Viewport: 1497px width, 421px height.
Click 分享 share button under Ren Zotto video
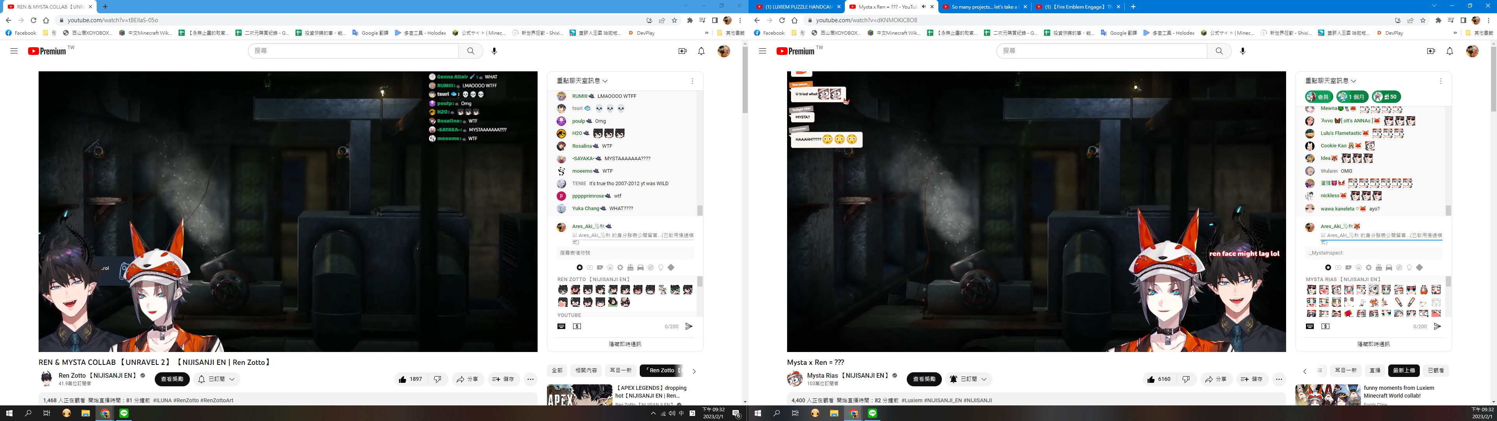[x=467, y=379]
